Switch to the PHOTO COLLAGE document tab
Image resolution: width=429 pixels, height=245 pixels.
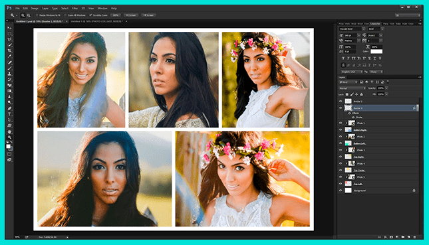click(x=97, y=21)
